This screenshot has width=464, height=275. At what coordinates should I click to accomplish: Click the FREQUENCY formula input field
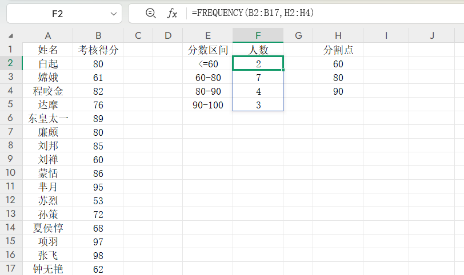point(320,13)
